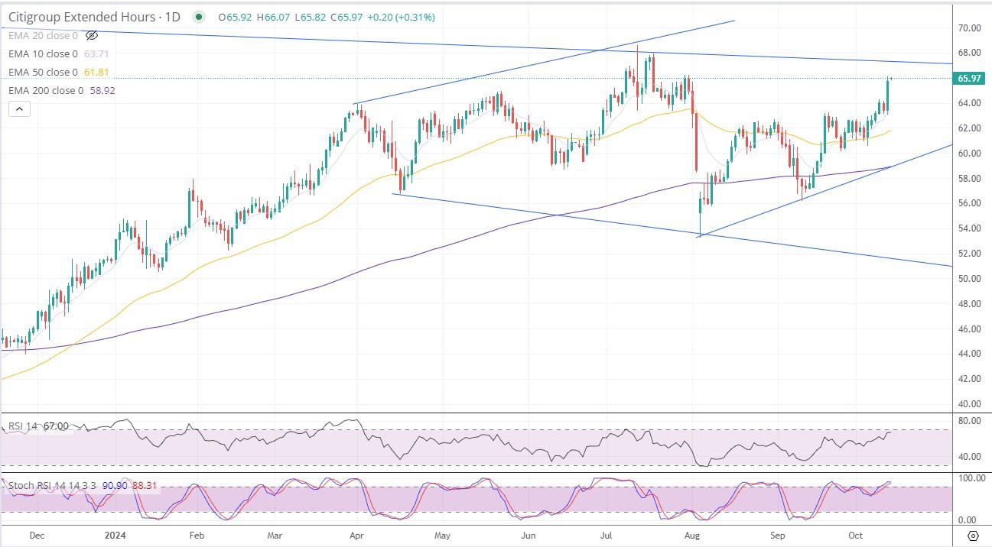The height and width of the screenshot is (547, 992).
Task: Click the RSI pane 80.00 scale label
Action: click(969, 420)
